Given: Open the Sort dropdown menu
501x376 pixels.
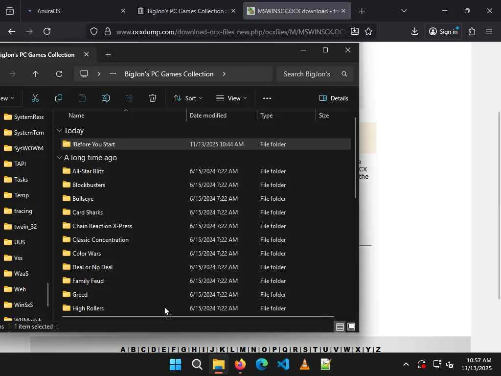Looking at the screenshot, I should tap(188, 98).
